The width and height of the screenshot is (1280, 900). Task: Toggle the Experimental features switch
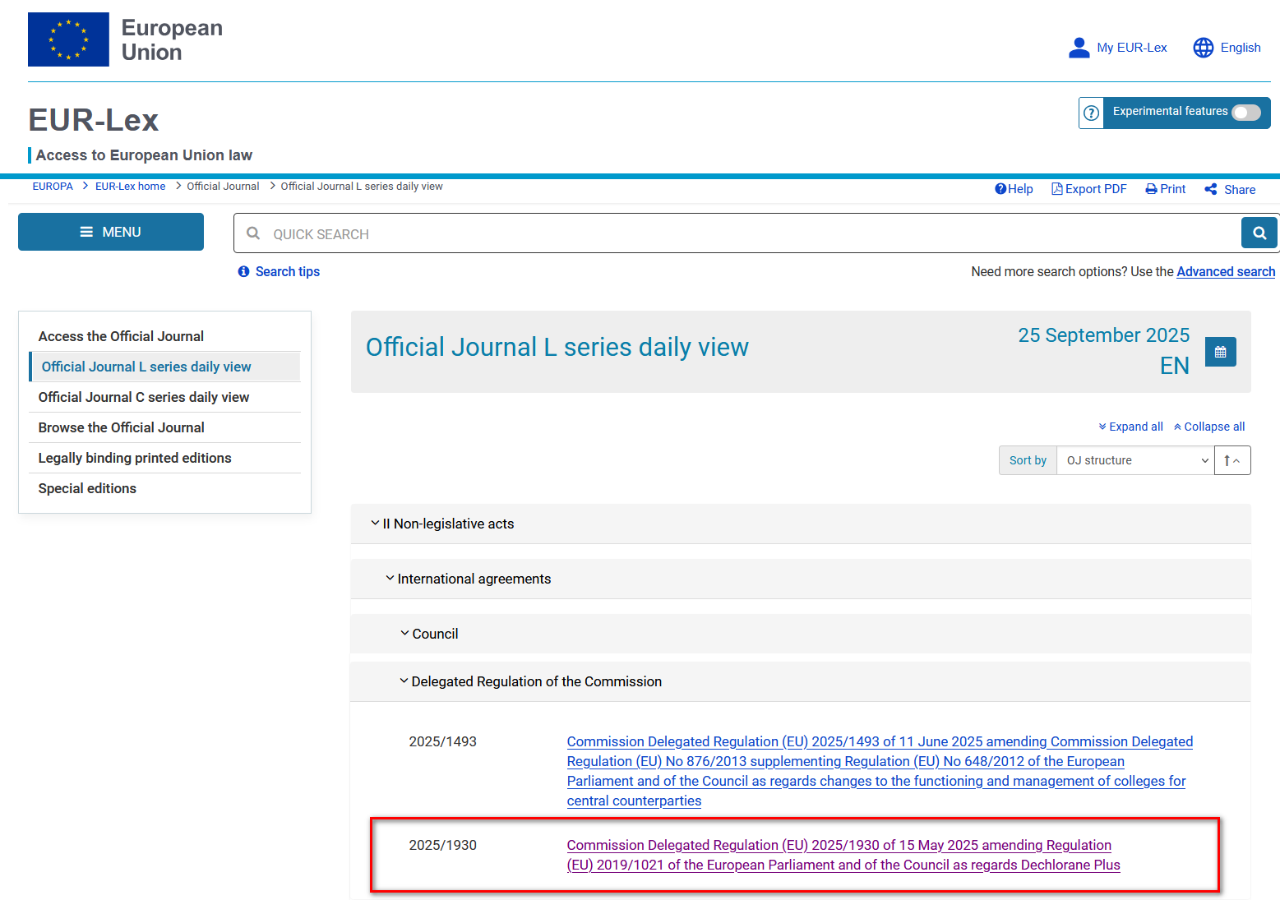1245,113
